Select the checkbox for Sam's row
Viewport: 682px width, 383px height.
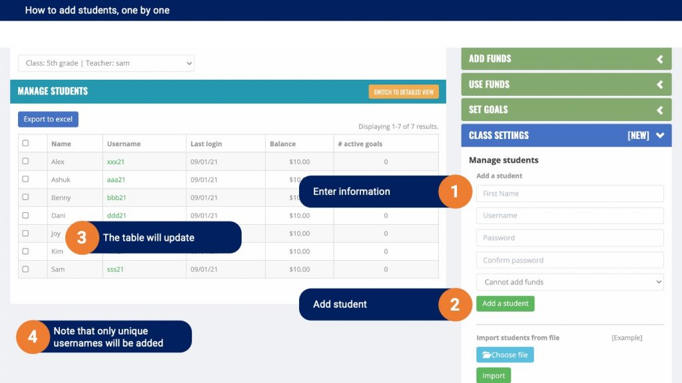click(26, 269)
